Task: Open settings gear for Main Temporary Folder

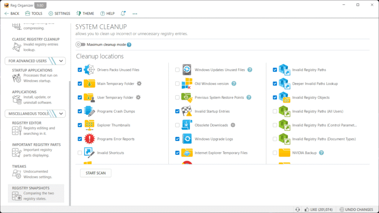Action: [x=139, y=84]
